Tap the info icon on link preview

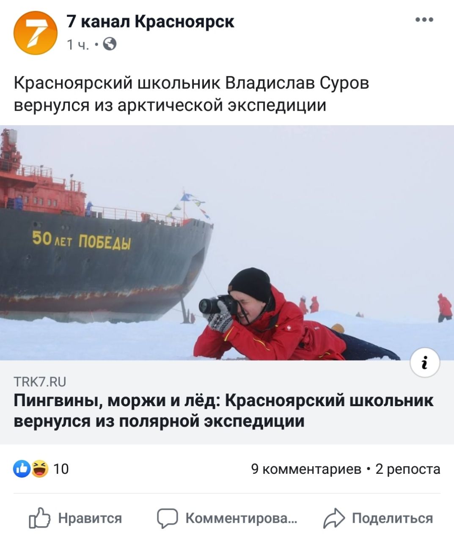(x=425, y=362)
